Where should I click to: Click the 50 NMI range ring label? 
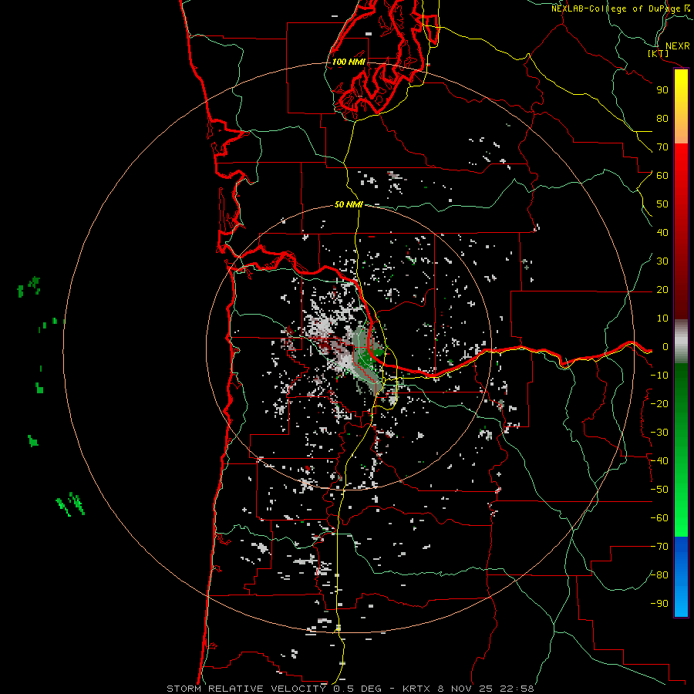[349, 204]
